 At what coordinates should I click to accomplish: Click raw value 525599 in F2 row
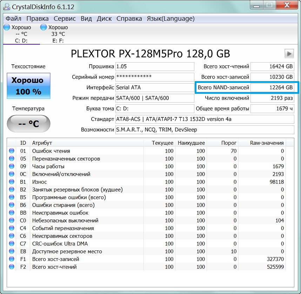275,267
